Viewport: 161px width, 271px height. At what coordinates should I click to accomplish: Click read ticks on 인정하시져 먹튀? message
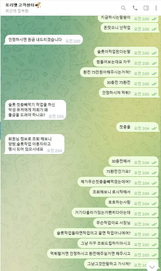[x=154, y=94]
